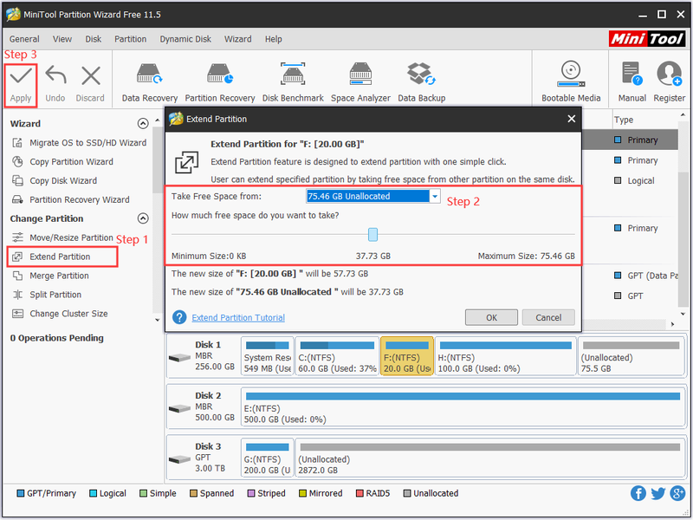Screen dimensions: 693x520
Task: Open the Space Analyzer tool
Action: click(360, 74)
